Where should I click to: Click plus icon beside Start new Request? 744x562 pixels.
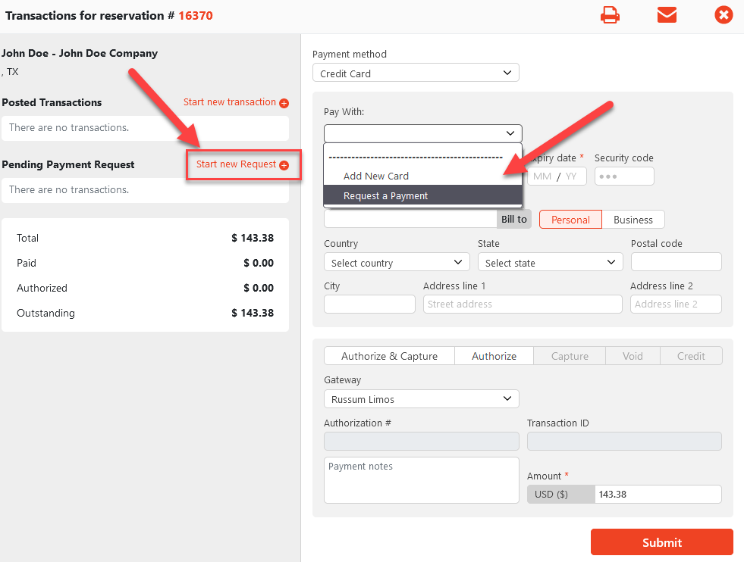[284, 165]
